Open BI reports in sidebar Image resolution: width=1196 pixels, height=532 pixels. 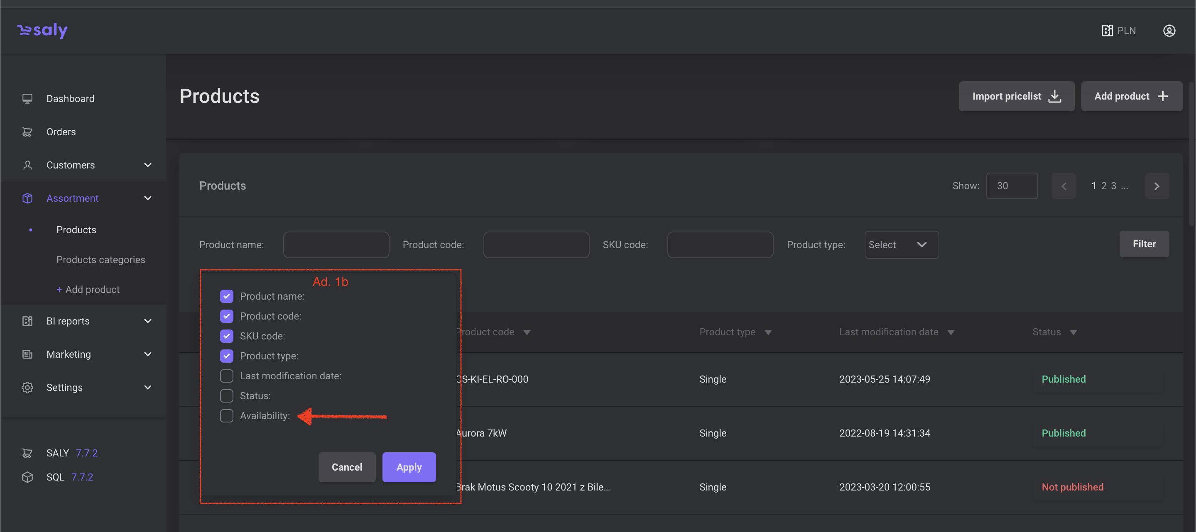tap(68, 321)
